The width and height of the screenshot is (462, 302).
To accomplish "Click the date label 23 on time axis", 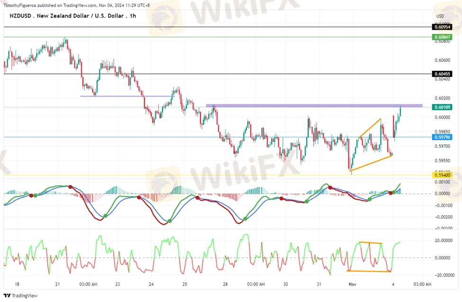I will [x=118, y=284].
